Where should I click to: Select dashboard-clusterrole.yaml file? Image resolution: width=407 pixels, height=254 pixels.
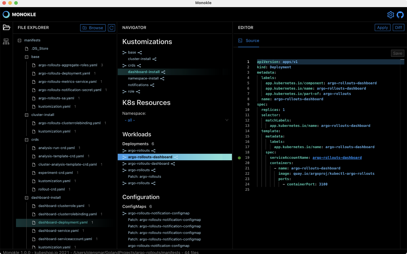[x=61, y=206]
